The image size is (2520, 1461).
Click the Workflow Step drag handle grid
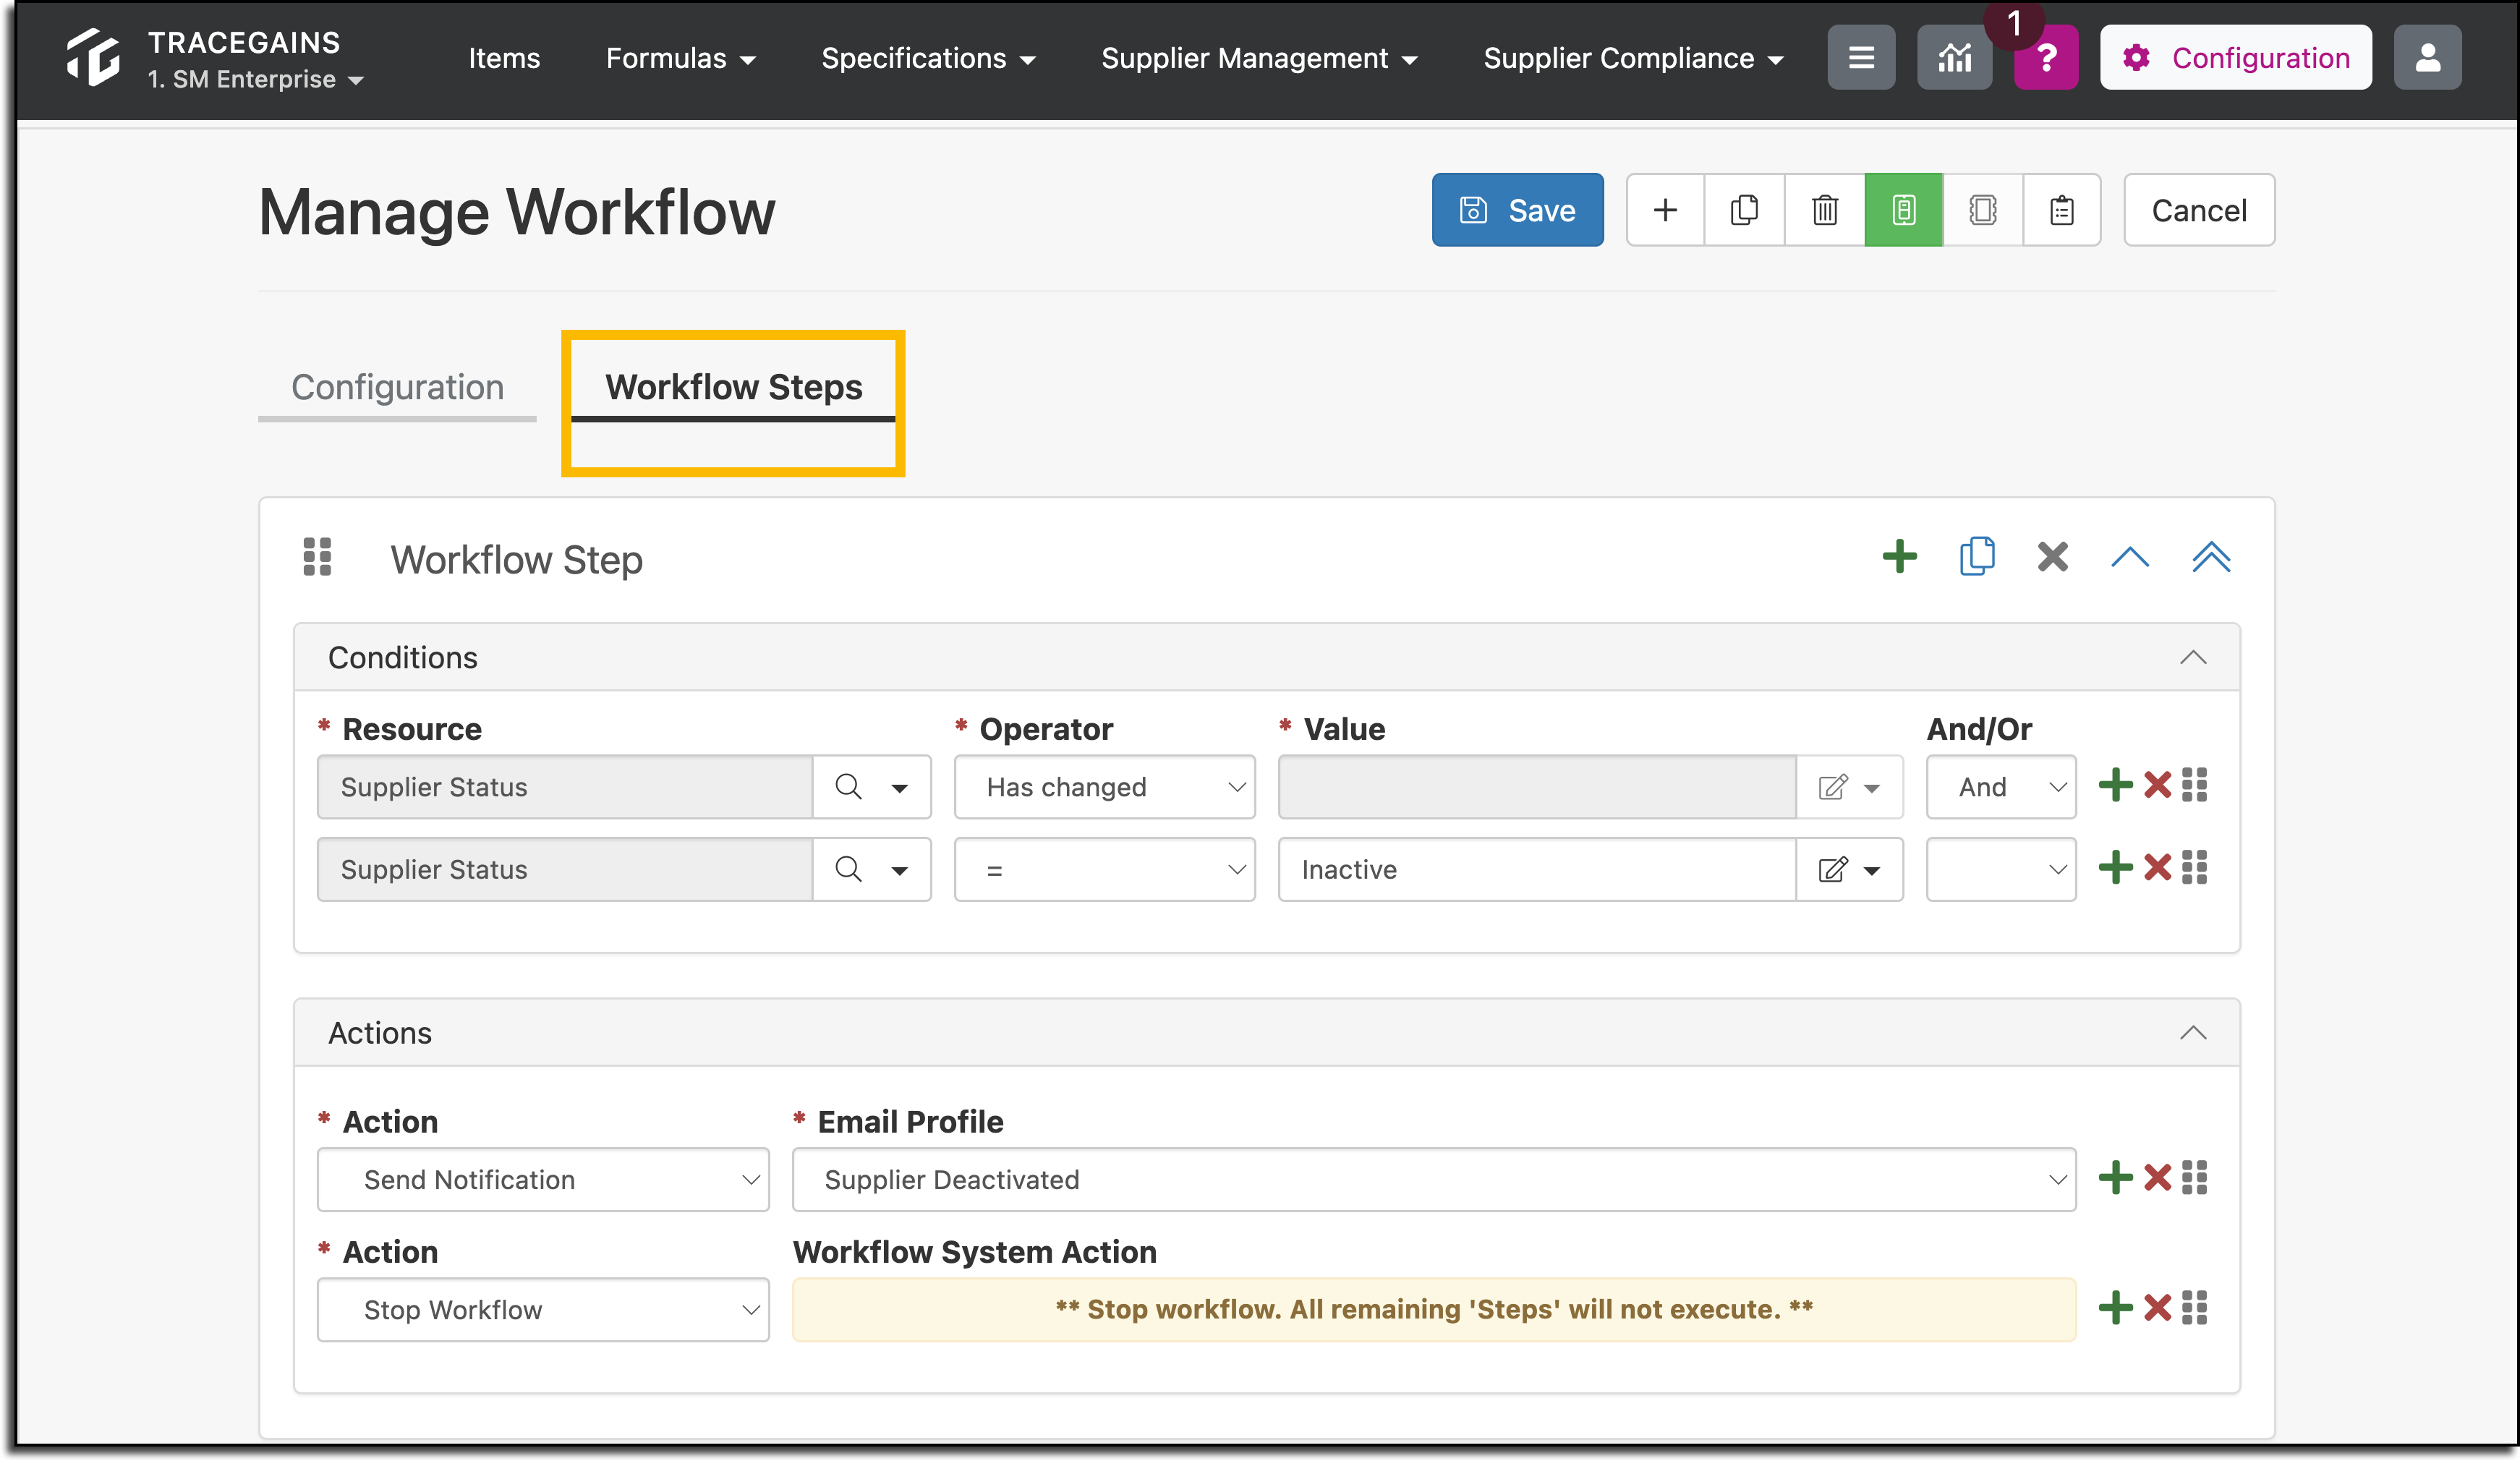coord(317,557)
